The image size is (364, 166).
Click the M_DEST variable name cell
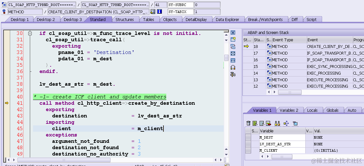[x=282, y=137]
